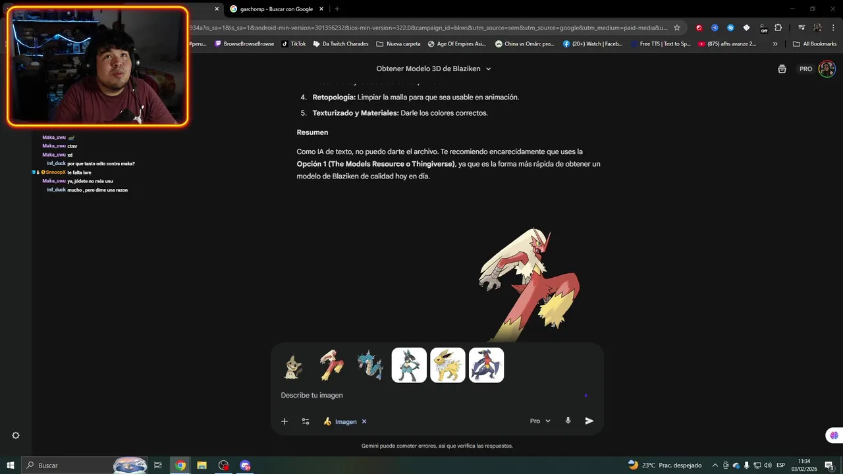The height and width of the screenshot is (474, 843).
Task: Switch to garchomp - Buscar con Google tab
Action: coord(277,9)
